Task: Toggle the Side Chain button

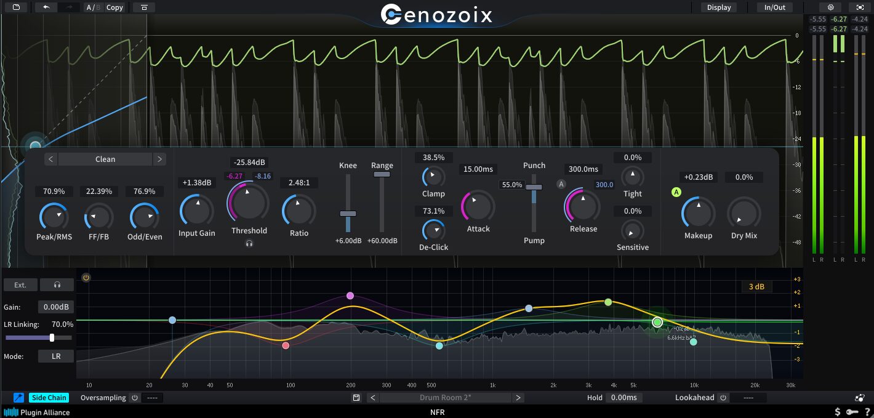Action: (x=49, y=398)
